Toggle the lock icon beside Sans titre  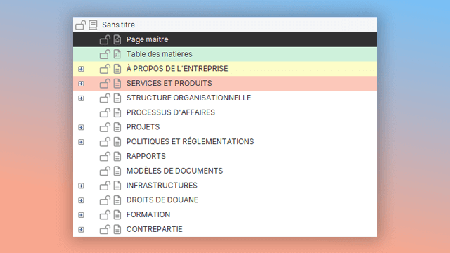(x=81, y=25)
